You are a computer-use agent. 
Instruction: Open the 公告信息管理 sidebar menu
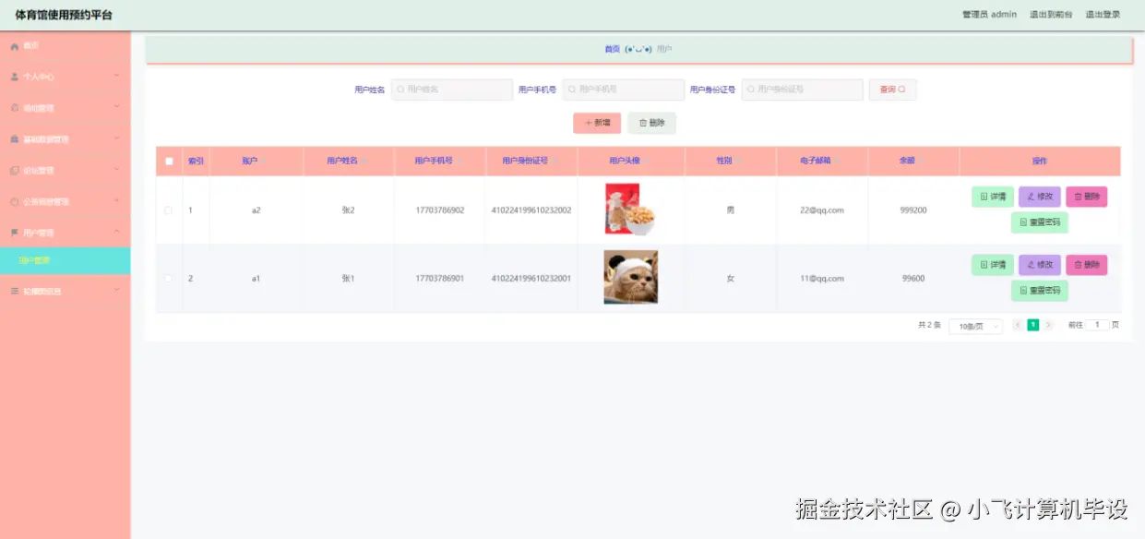pos(65,201)
